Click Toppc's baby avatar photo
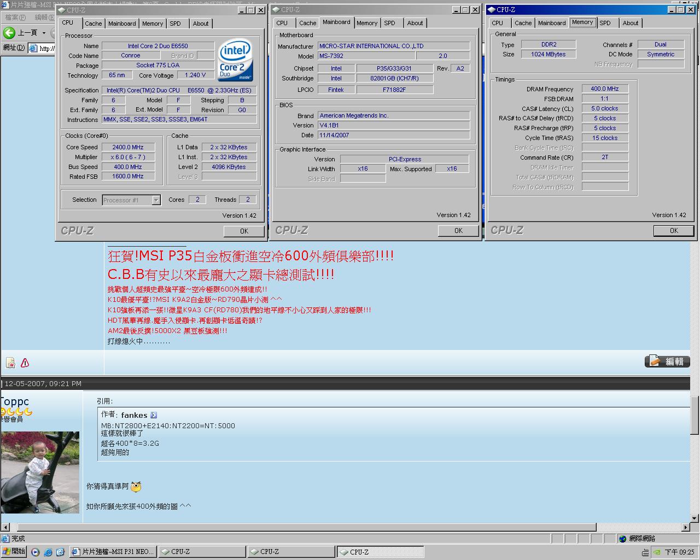Screen dimensions: 700x560 [x=39, y=472]
